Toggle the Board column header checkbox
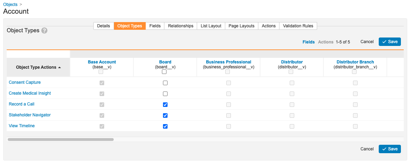Screen dimensions: 409x163 pyautogui.click(x=164, y=72)
